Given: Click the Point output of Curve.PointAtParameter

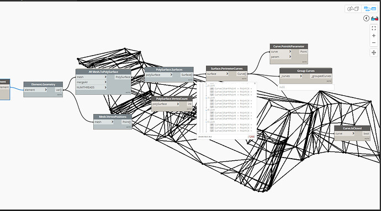Looking at the screenshot, I should point(303,51).
